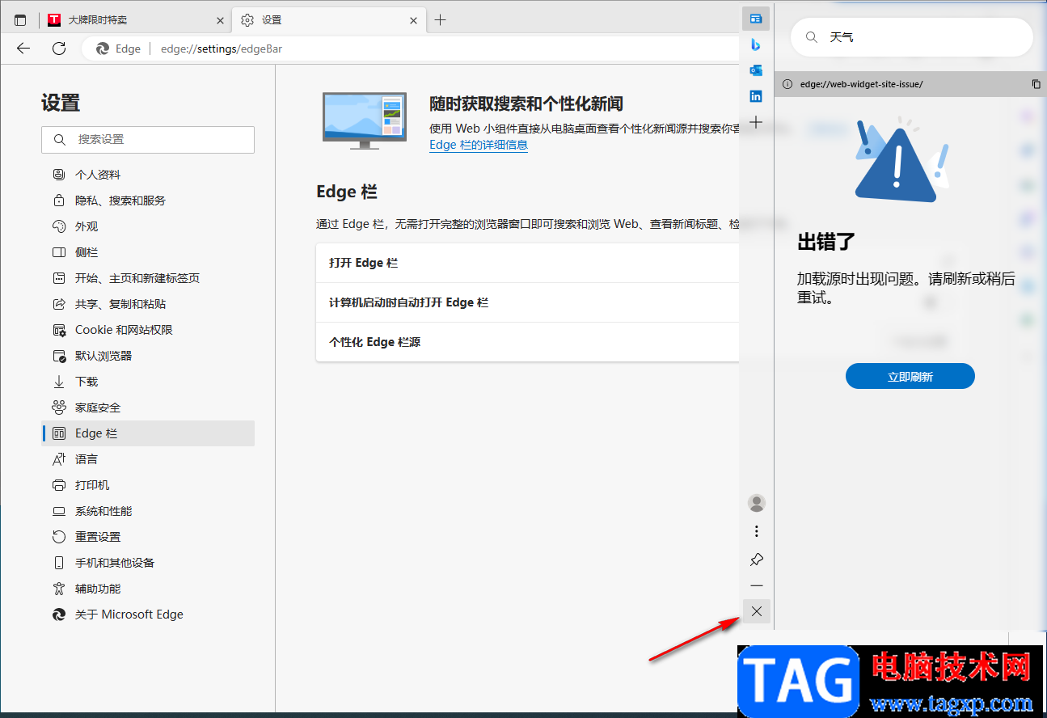
Task: Click the 立即刷新 button
Action: tap(910, 376)
